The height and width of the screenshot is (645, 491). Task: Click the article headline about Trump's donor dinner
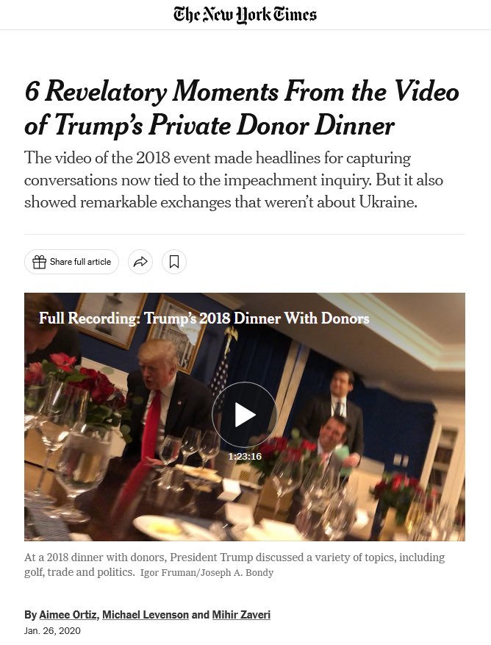pos(241,107)
